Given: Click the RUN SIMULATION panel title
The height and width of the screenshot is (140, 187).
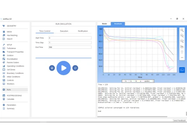Looking at the screenshot, I should point(64,24).
